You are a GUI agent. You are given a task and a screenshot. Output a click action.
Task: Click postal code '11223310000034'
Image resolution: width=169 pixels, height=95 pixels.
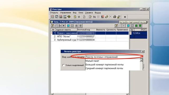tap(86, 40)
